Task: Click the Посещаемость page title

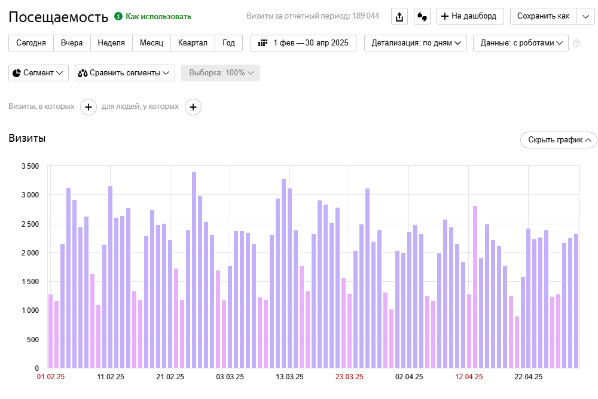Action: coord(59,17)
